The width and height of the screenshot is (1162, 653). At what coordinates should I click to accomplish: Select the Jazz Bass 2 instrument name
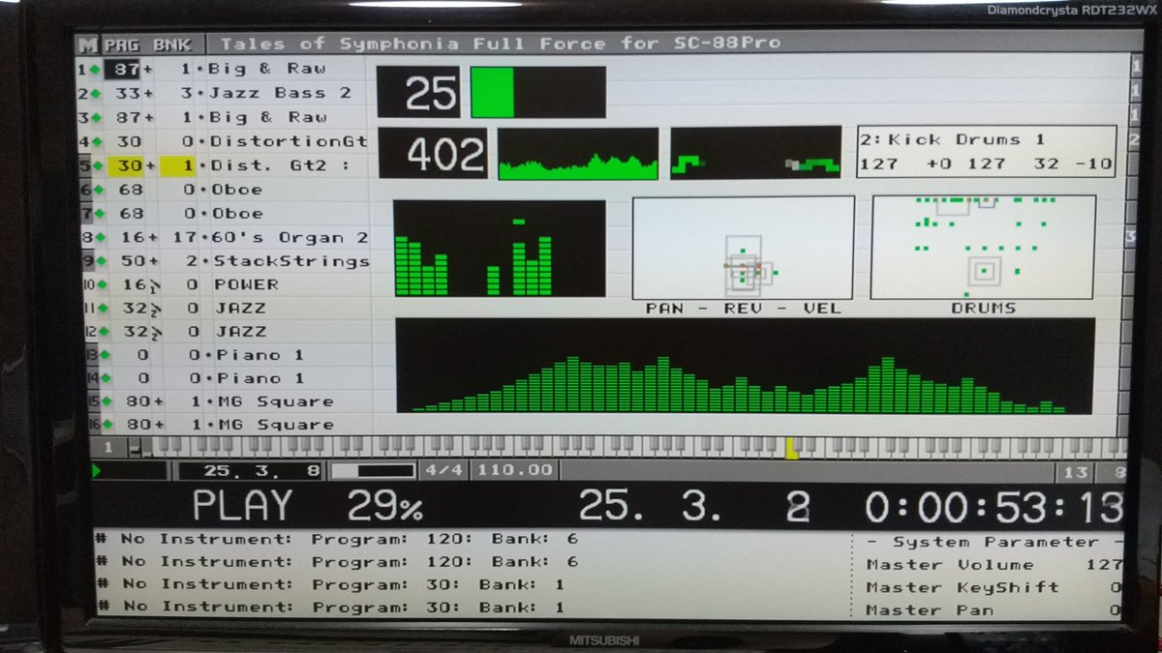[x=280, y=94]
